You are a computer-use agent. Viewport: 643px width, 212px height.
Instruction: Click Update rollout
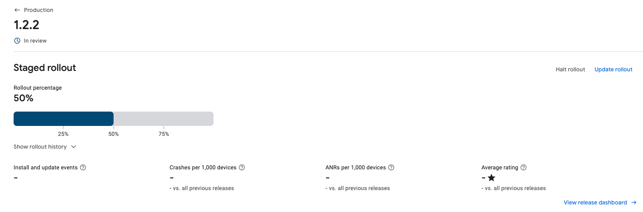pyautogui.click(x=613, y=69)
